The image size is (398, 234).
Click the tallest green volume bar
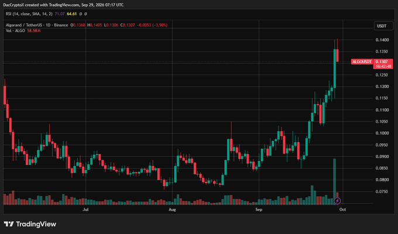[x=335, y=182]
